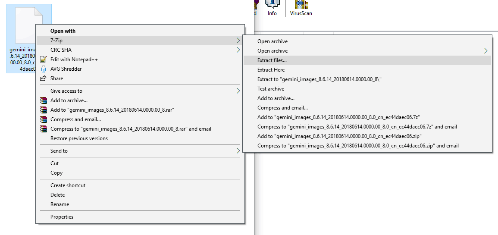Select Compress to ec44daec06.zip and email
The height and width of the screenshot is (235, 498).
[367, 146]
